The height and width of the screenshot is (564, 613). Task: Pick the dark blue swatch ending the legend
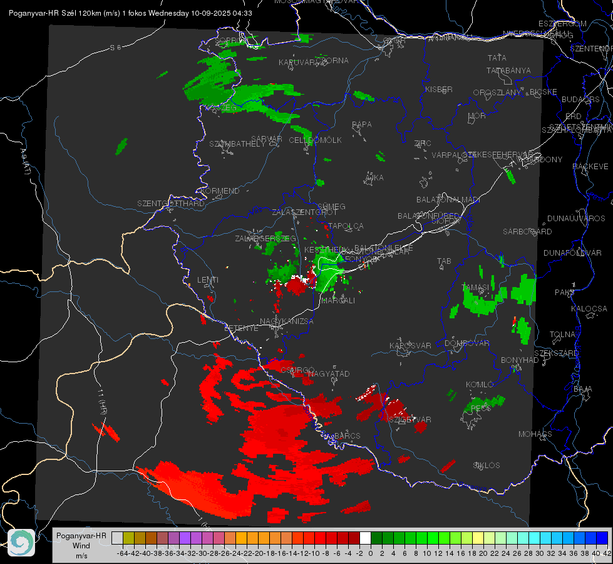(x=602, y=538)
